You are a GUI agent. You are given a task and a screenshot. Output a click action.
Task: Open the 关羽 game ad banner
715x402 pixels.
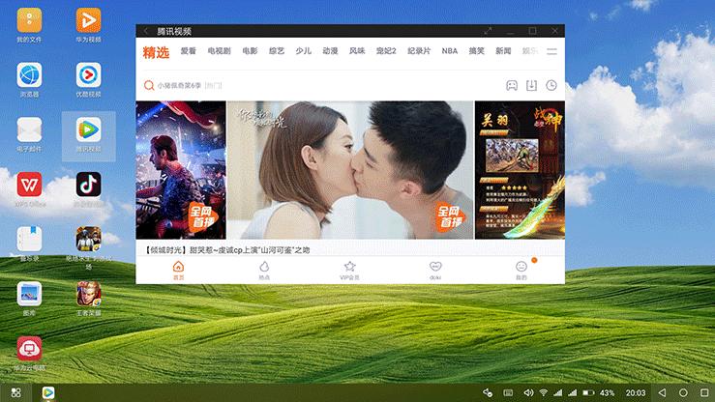point(520,170)
